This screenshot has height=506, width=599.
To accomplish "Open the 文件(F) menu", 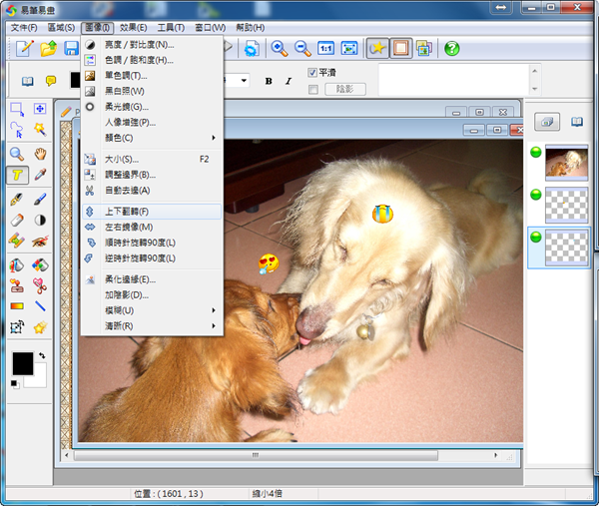I will point(24,28).
